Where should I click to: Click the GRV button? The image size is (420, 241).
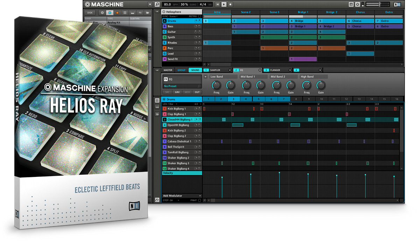[x=177, y=92]
